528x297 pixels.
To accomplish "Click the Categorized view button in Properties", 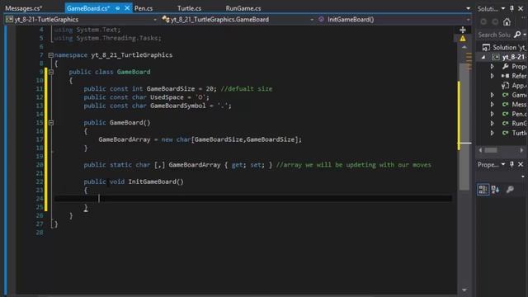I will 483,190.
